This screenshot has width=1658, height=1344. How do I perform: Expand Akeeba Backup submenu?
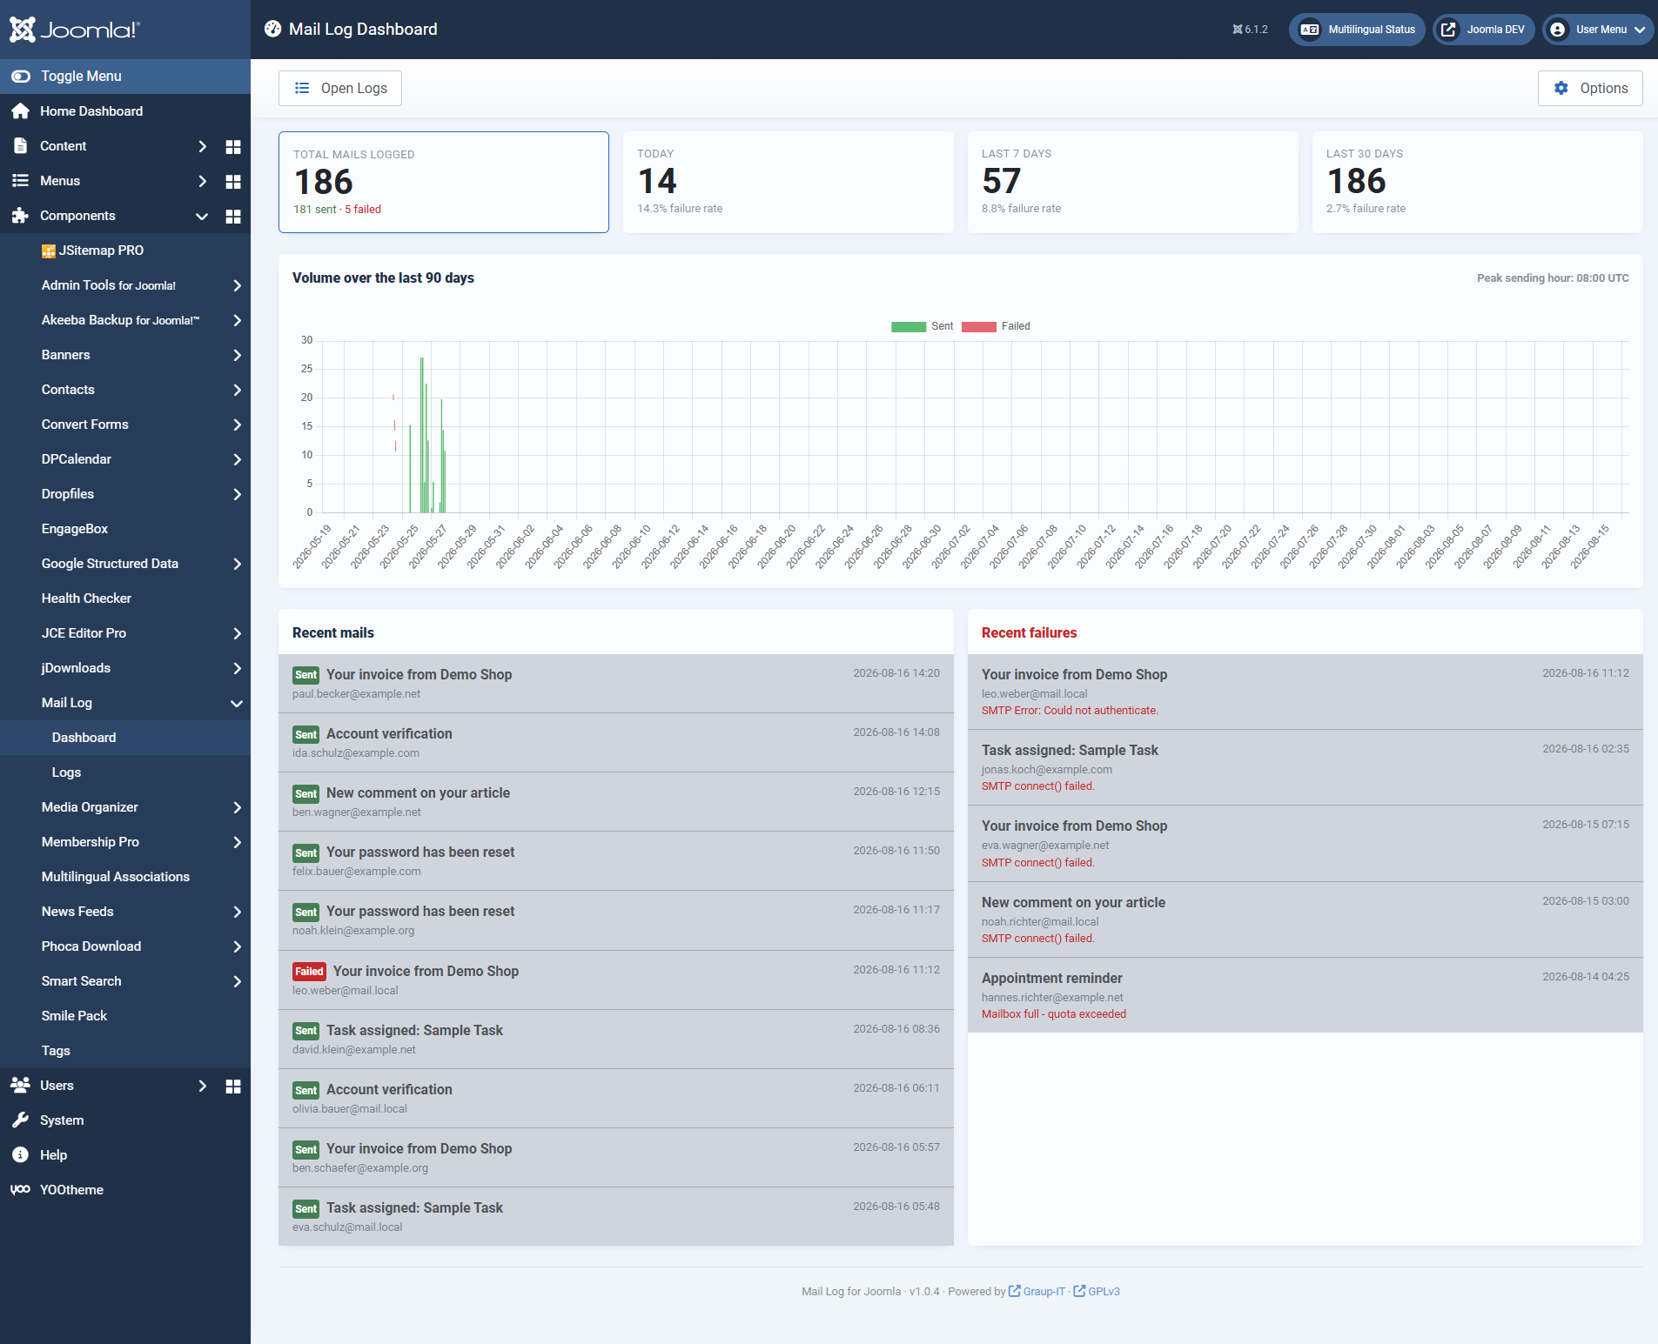point(237,320)
